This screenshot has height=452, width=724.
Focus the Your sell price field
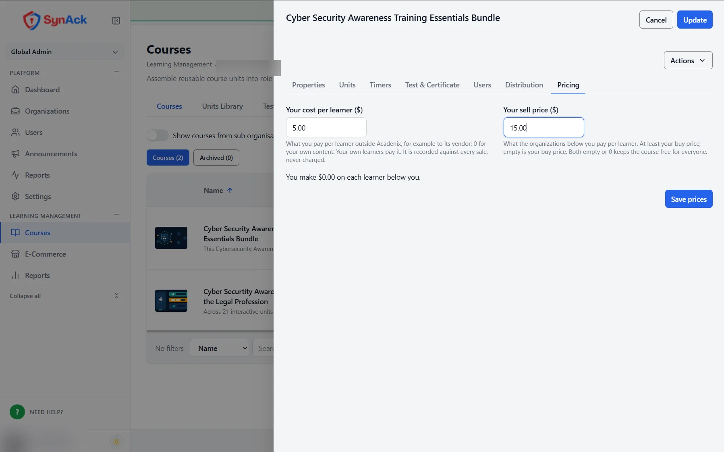pyautogui.click(x=544, y=128)
